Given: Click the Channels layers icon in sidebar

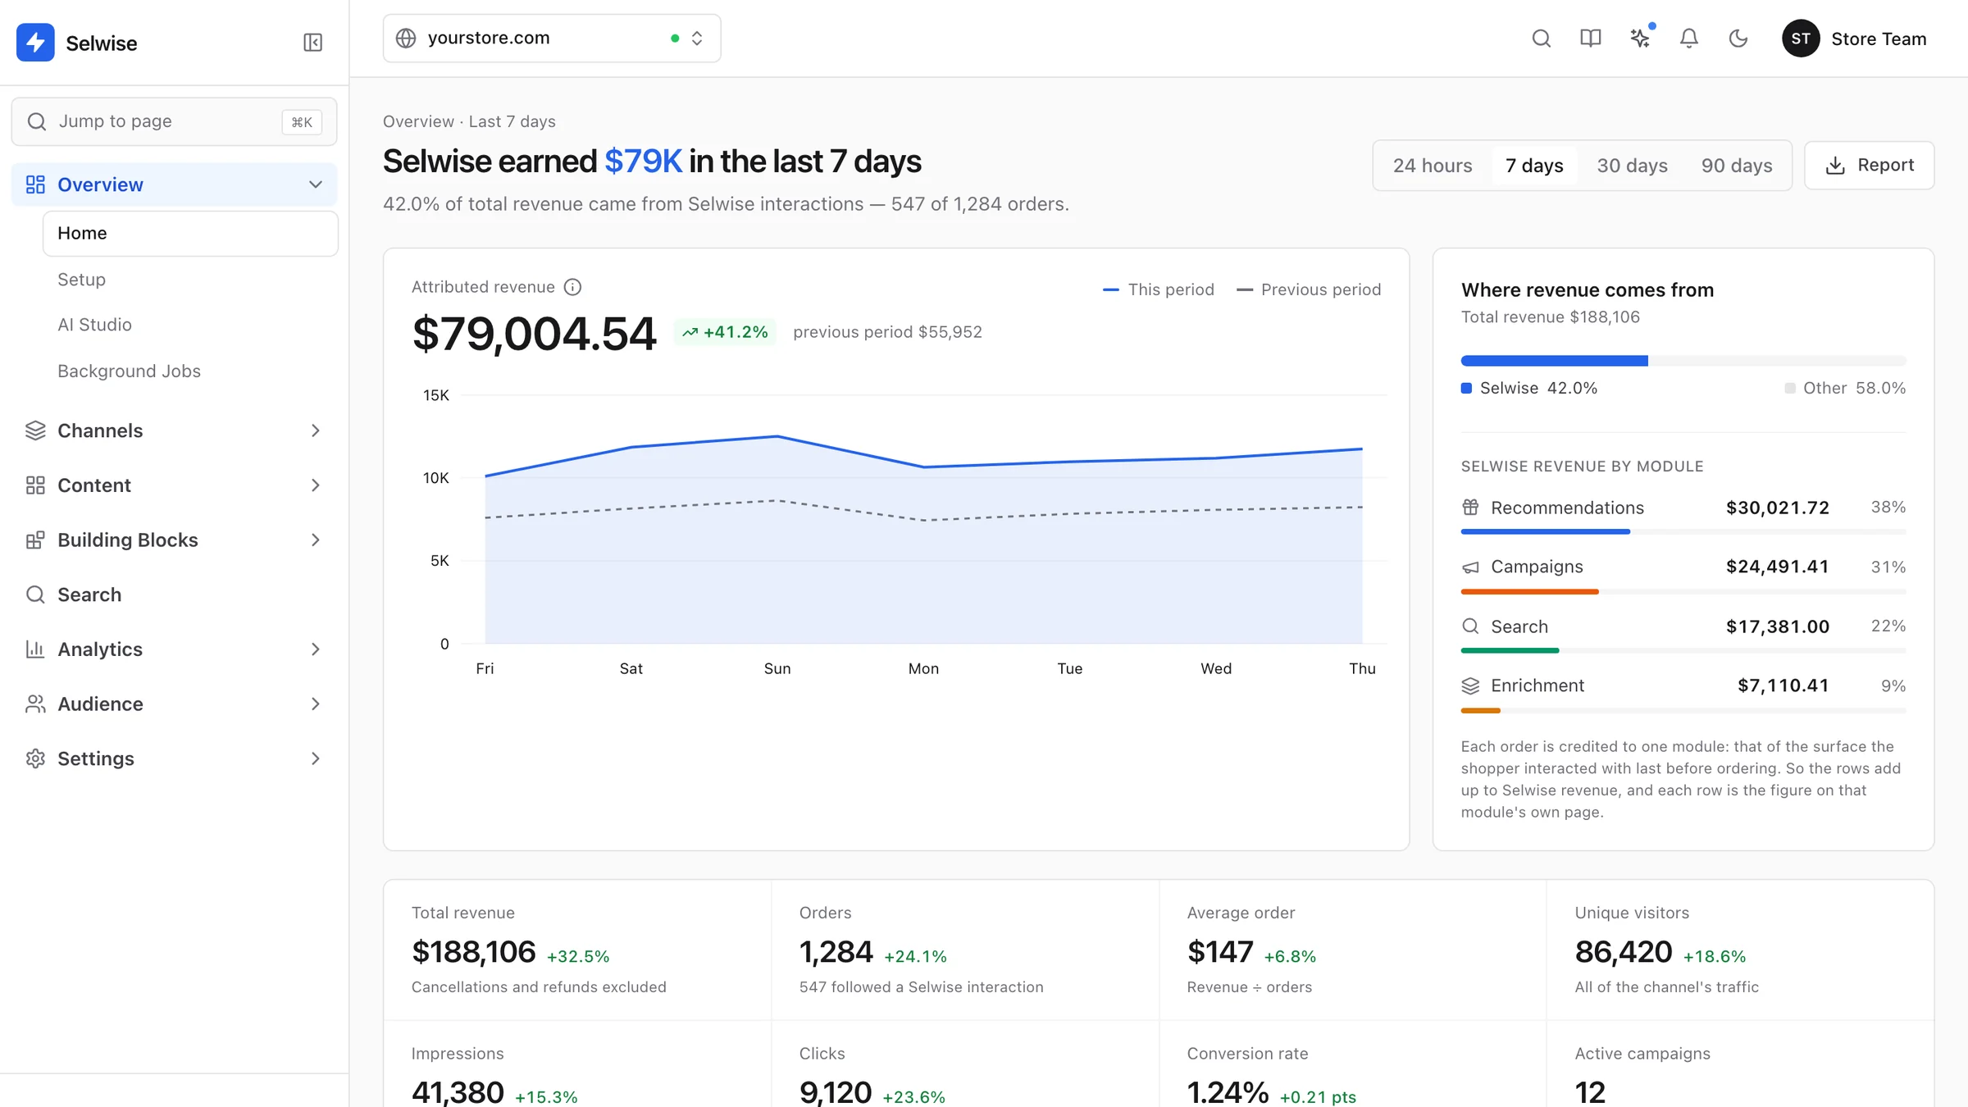Looking at the screenshot, I should pyautogui.click(x=34, y=430).
